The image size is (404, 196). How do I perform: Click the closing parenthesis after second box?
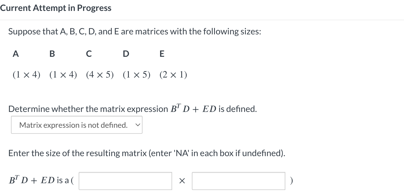(x=291, y=181)
